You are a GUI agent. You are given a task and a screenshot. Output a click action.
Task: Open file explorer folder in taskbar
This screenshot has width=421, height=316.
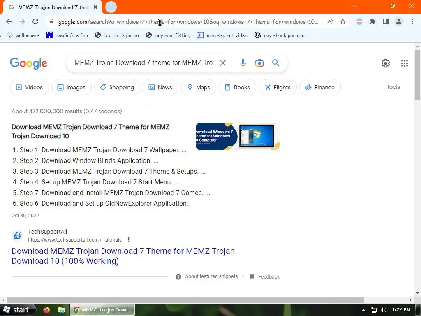tap(62, 310)
